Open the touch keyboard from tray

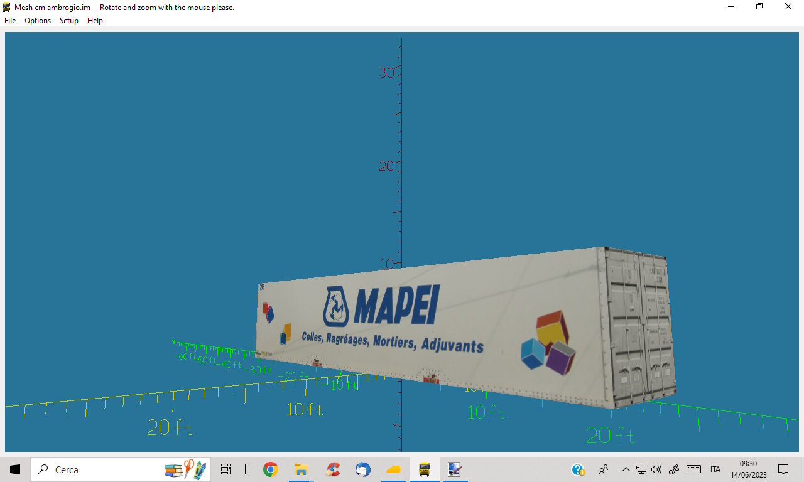[x=693, y=469]
